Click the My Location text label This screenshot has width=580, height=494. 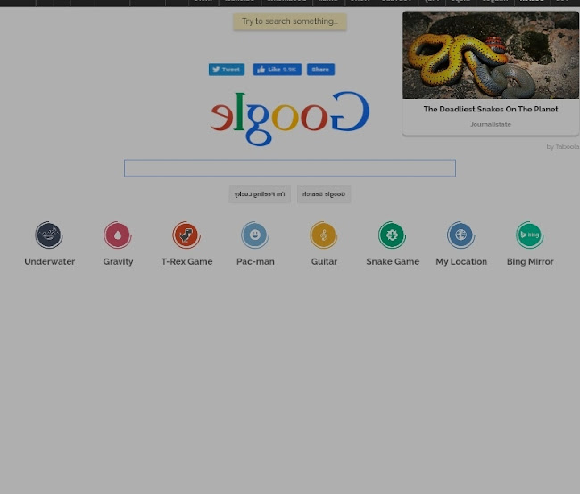(461, 261)
